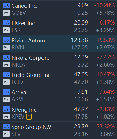The height and width of the screenshot is (139, 117).
Task: Click the yellow E earnings icon by XPEV
Action: click(x=29, y=117)
